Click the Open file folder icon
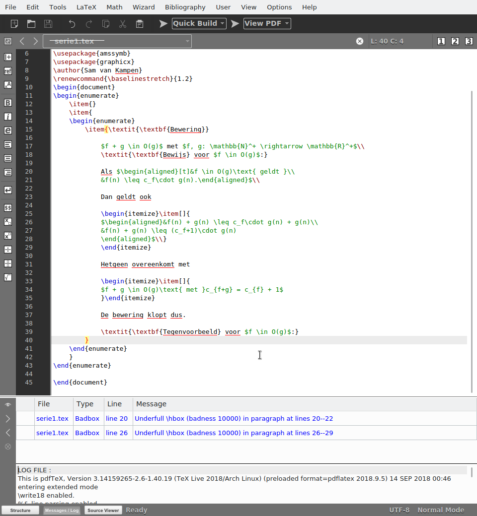 [31, 24]
